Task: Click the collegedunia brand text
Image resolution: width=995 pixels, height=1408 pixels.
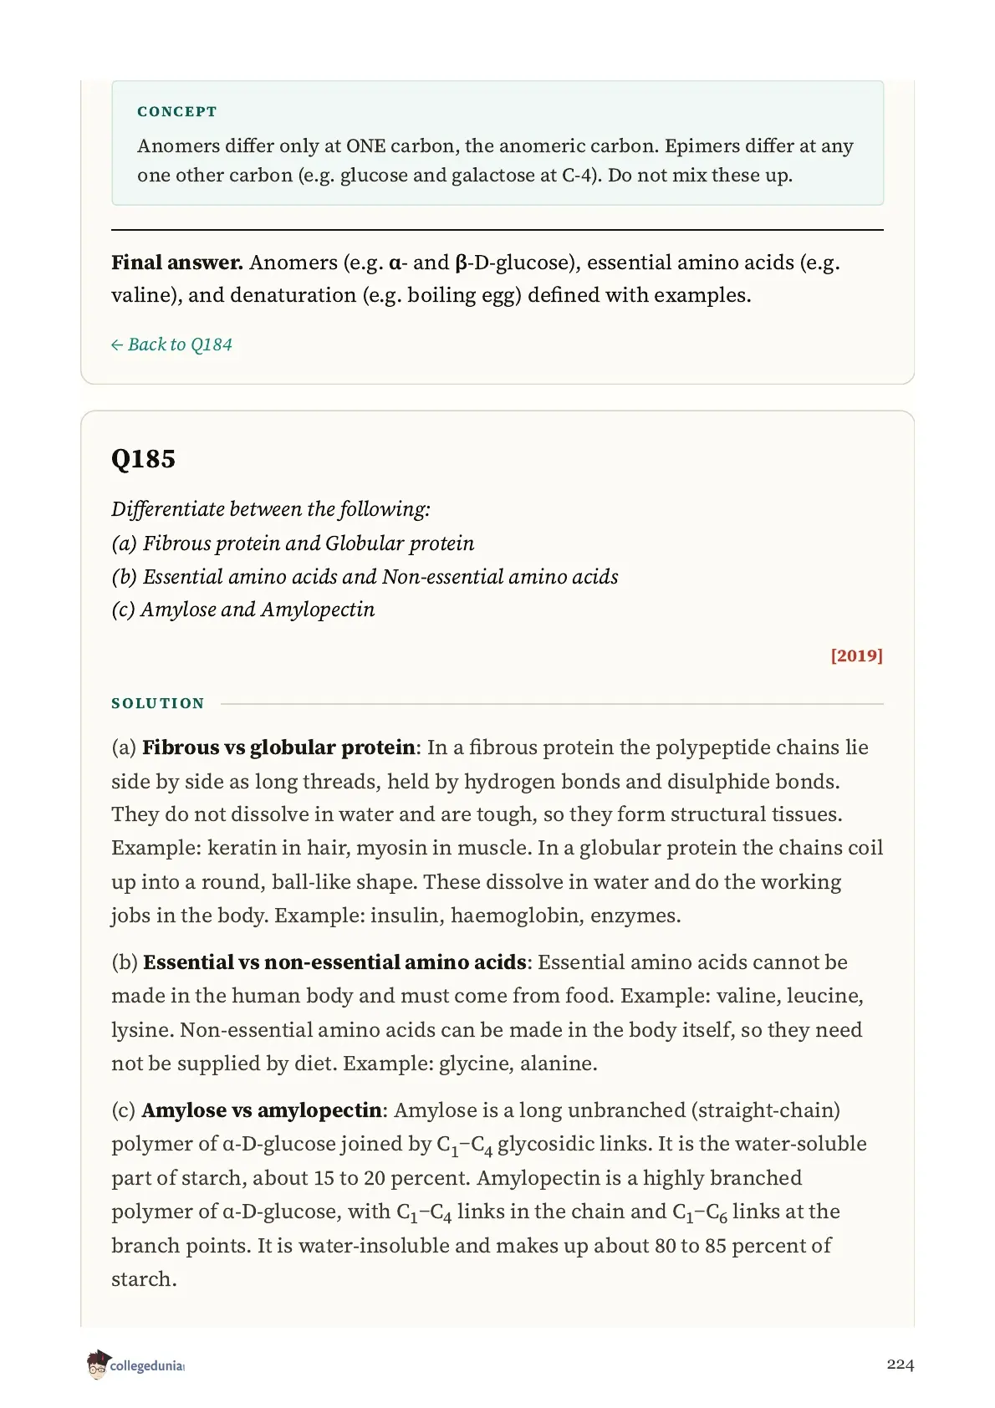Action: point(147,1366)
